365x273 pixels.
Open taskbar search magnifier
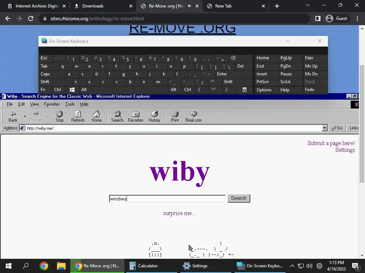[26, 266]
